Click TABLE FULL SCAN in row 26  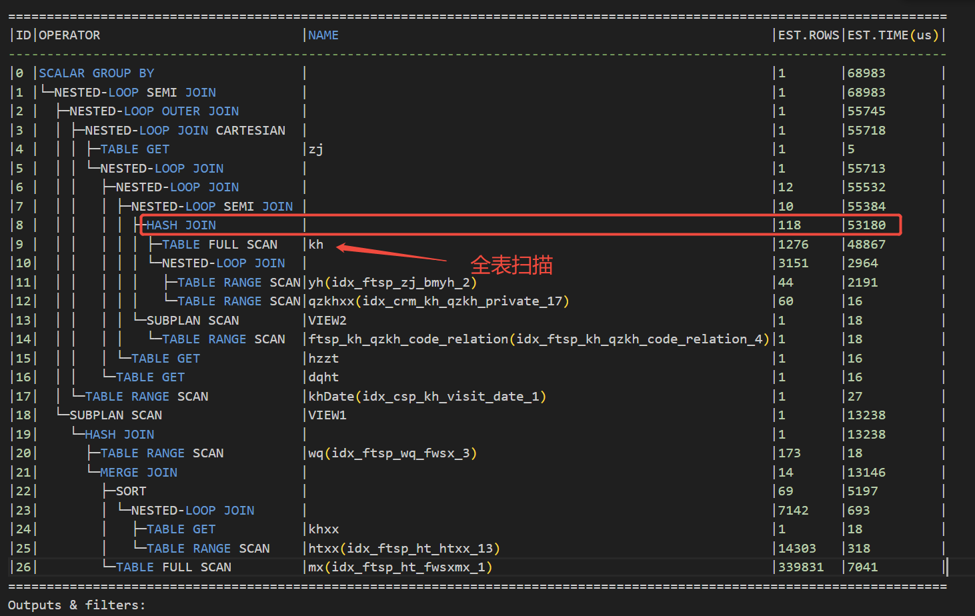173,567
